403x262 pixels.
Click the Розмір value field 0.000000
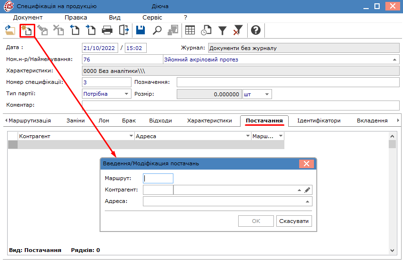click(209, 94)
